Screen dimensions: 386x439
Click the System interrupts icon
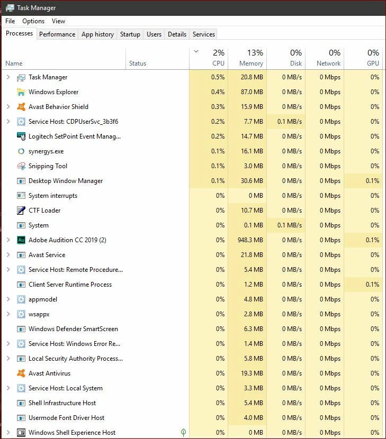(x=21, y=196)
